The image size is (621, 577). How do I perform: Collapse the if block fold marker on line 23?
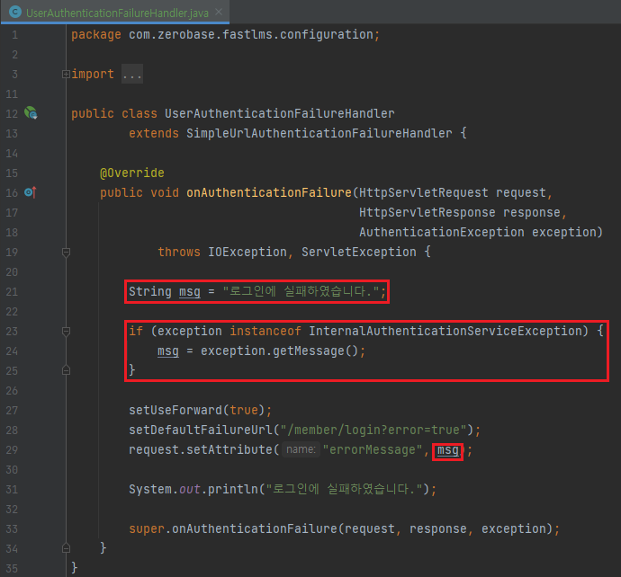tap(66, 332)
